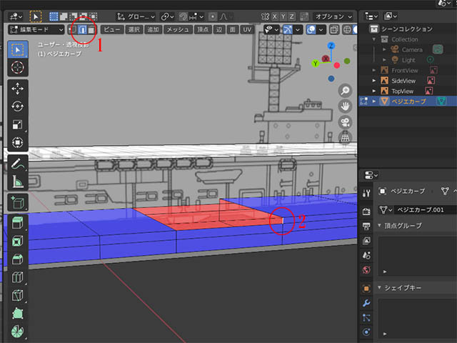
Task: Select the Scale tool
Action: pos(17,124)
